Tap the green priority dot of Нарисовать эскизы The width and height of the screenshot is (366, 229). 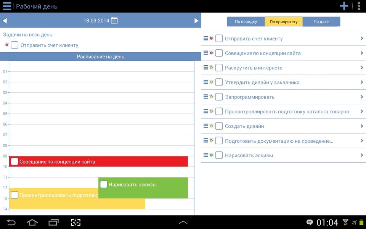point(211,155)
